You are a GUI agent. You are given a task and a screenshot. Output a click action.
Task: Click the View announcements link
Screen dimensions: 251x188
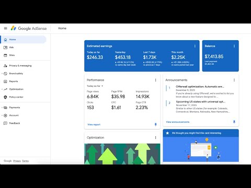pyautogui.click(x=178, y=122)
